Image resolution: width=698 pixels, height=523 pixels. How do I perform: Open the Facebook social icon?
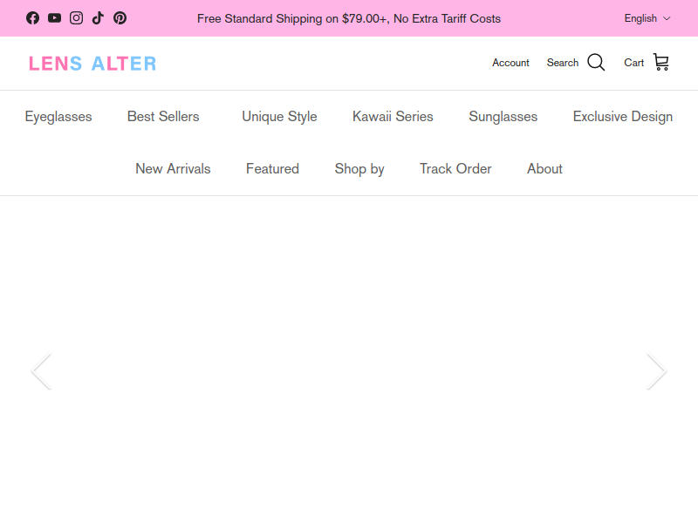(x=32, y=18)
